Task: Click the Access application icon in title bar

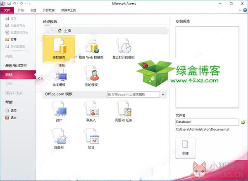Action: 3,3
